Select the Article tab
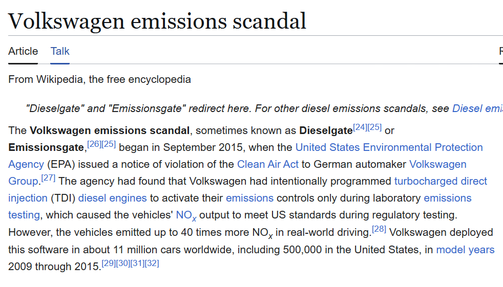 pos(23,51)
